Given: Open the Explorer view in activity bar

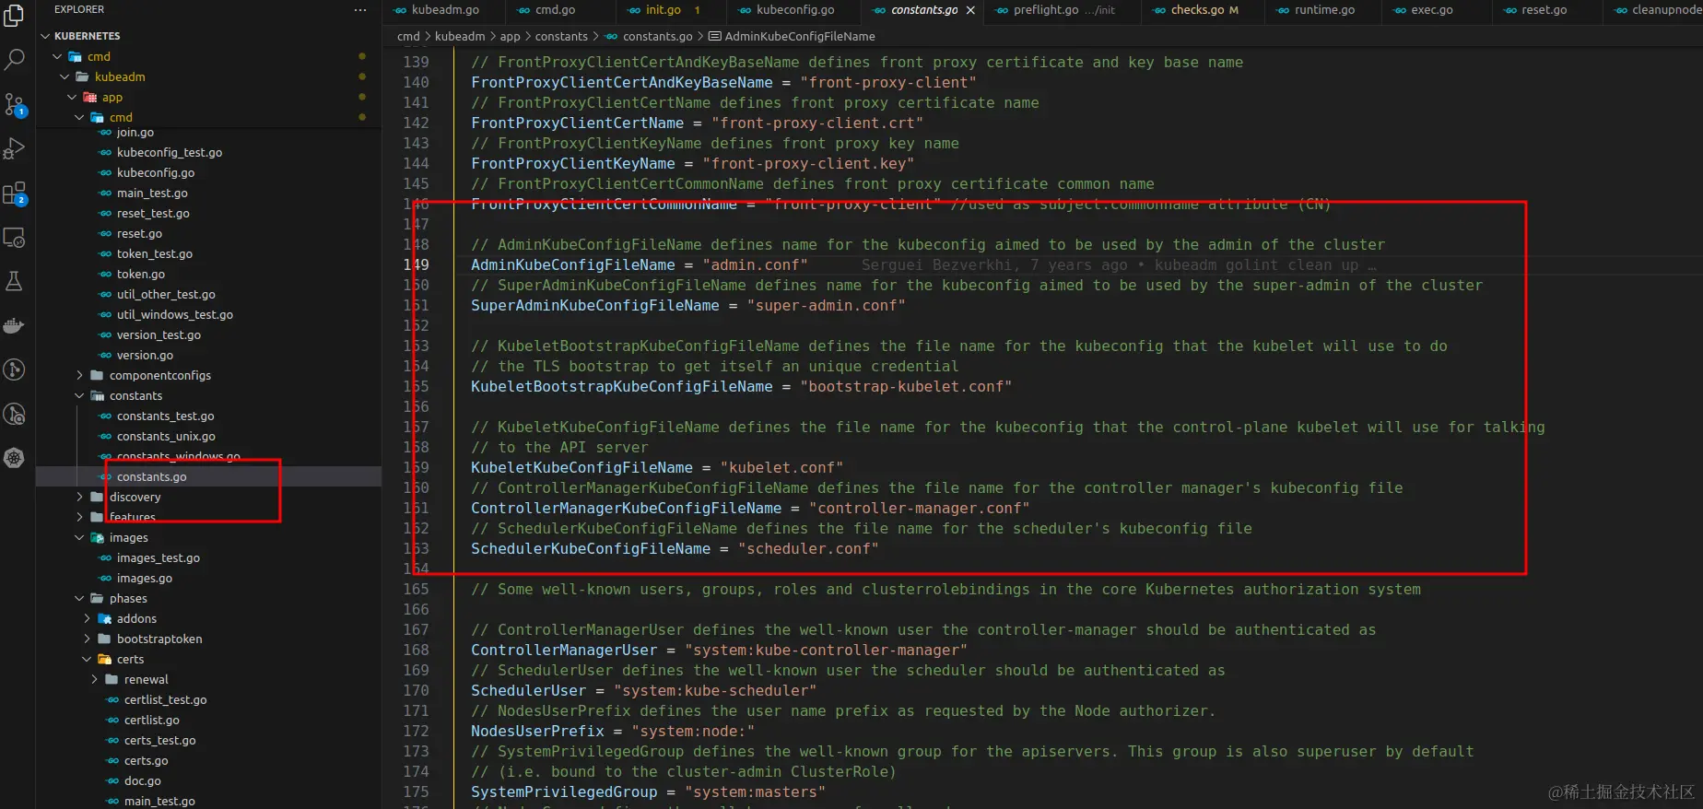Looking at the screenshot, I should click(15, 16).
